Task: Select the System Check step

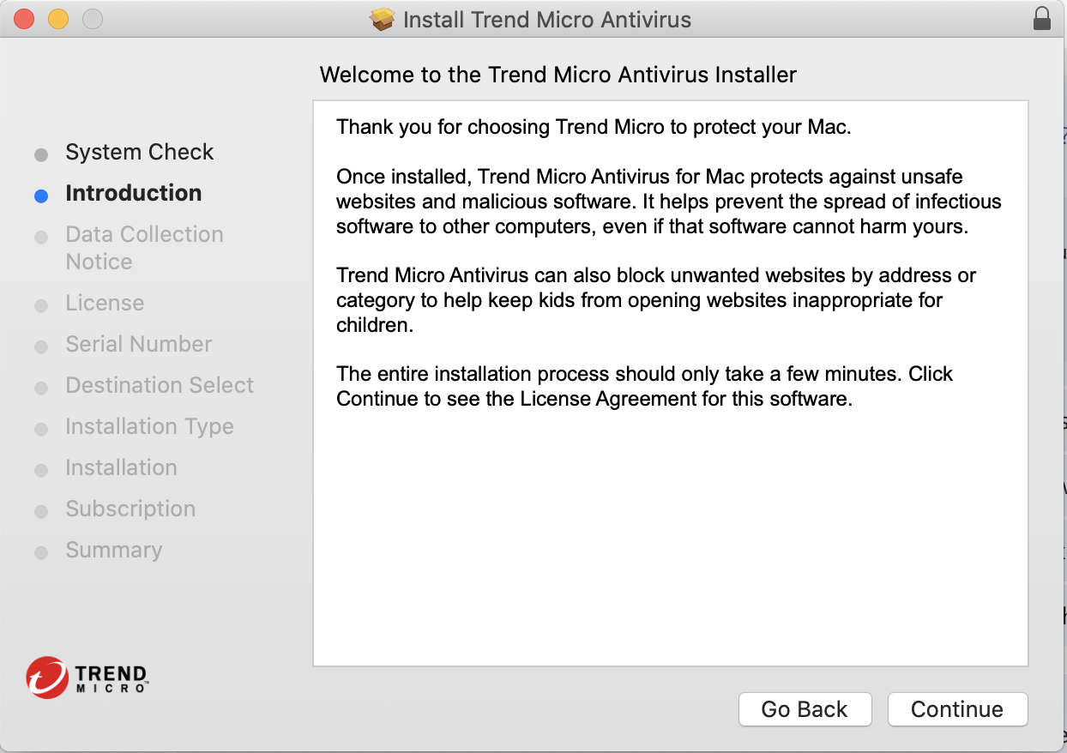Action: pos(140,152)
